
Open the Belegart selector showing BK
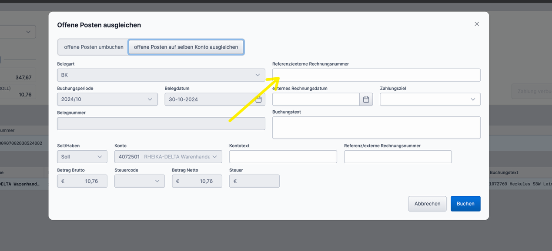click(161, 75)
